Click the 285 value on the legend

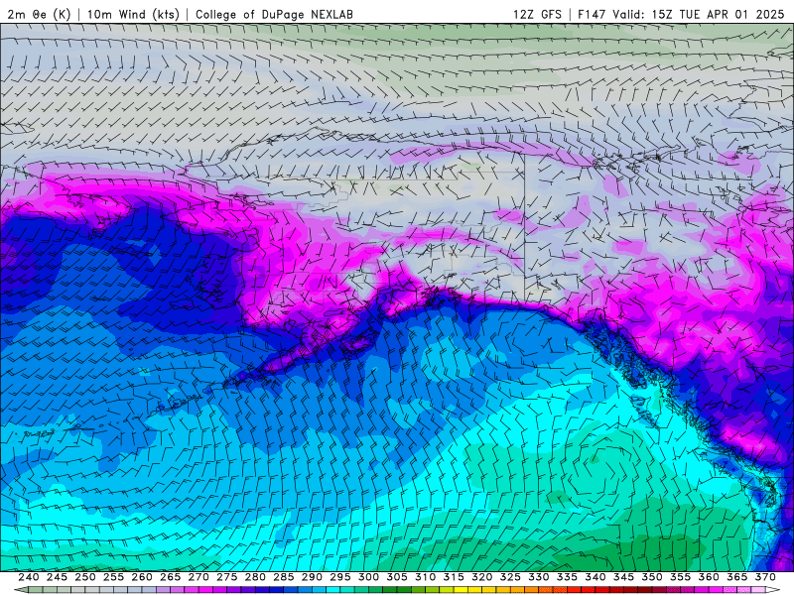pos(284,577)
